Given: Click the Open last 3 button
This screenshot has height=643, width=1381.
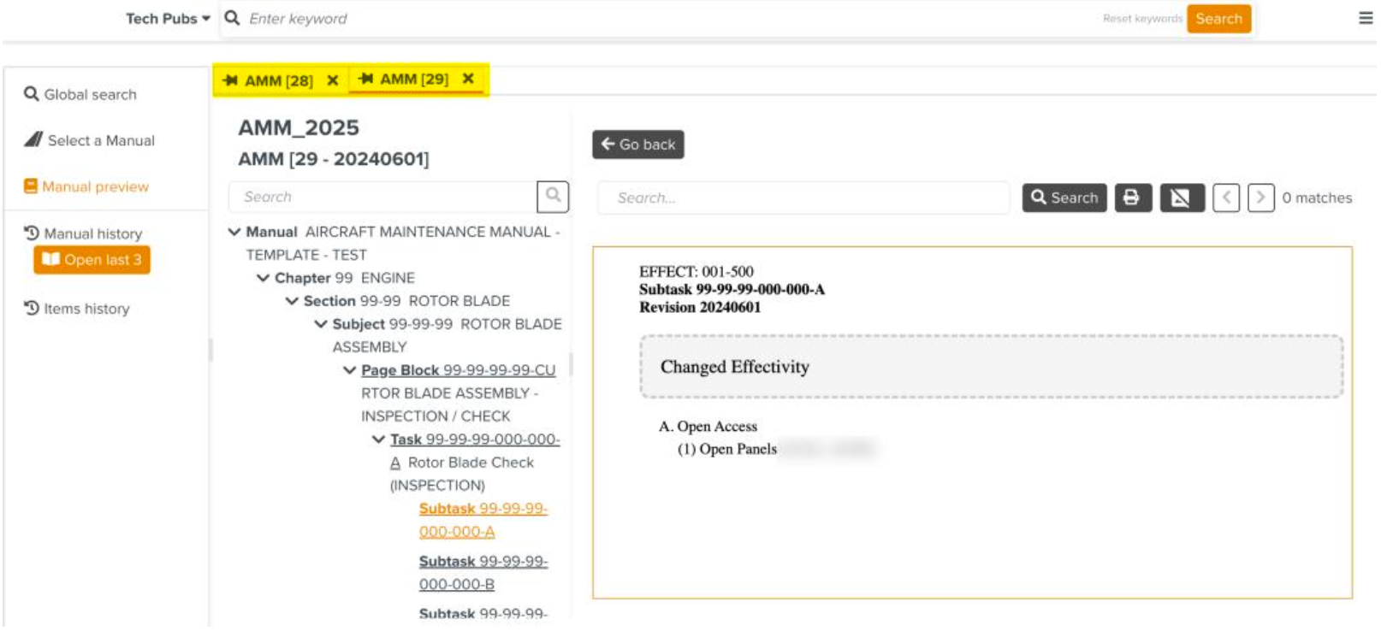Looking at the screenshot, I should click(x=92, y=260).
